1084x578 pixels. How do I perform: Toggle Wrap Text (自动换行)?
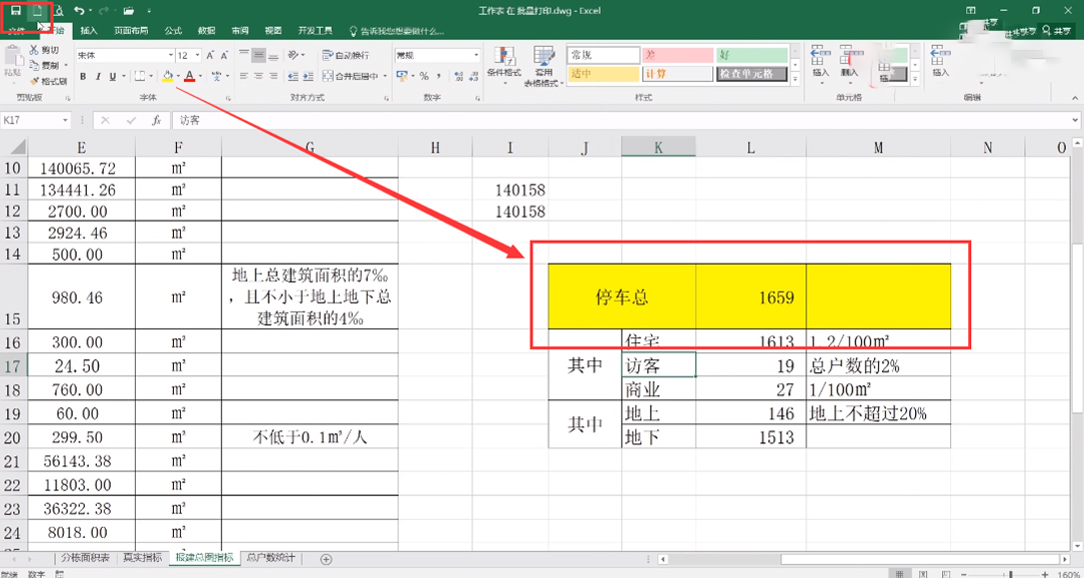point(347,55)
